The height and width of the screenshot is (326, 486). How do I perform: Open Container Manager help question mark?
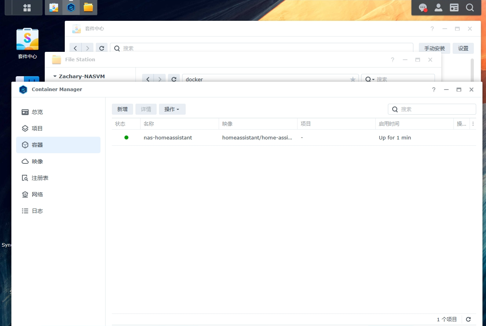(434, 90)
